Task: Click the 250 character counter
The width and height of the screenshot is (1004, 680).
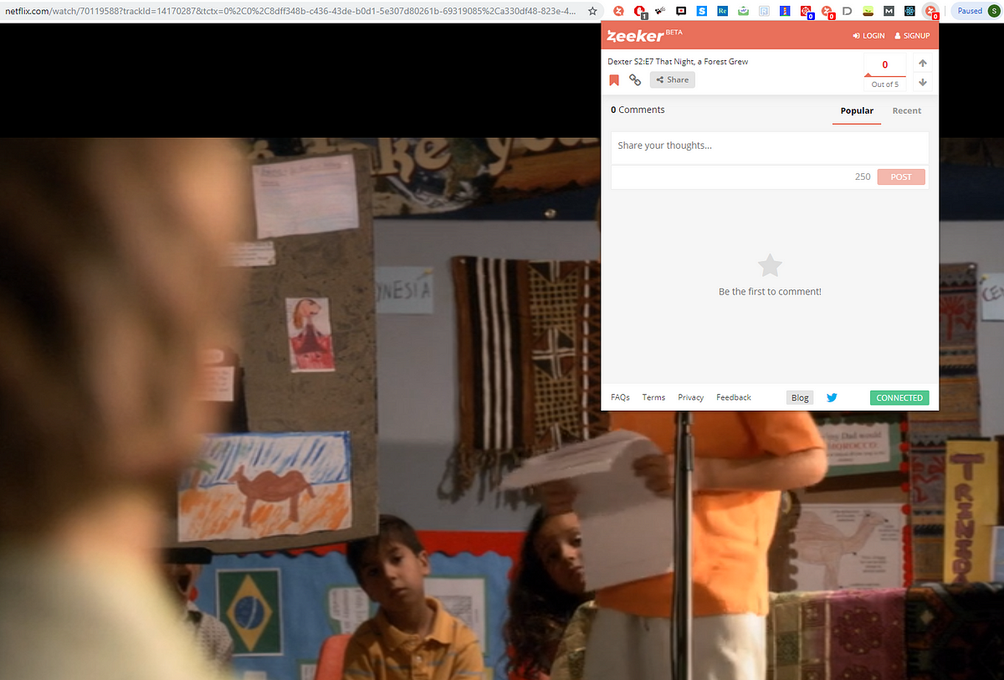Action: click(x=863, y=176)
